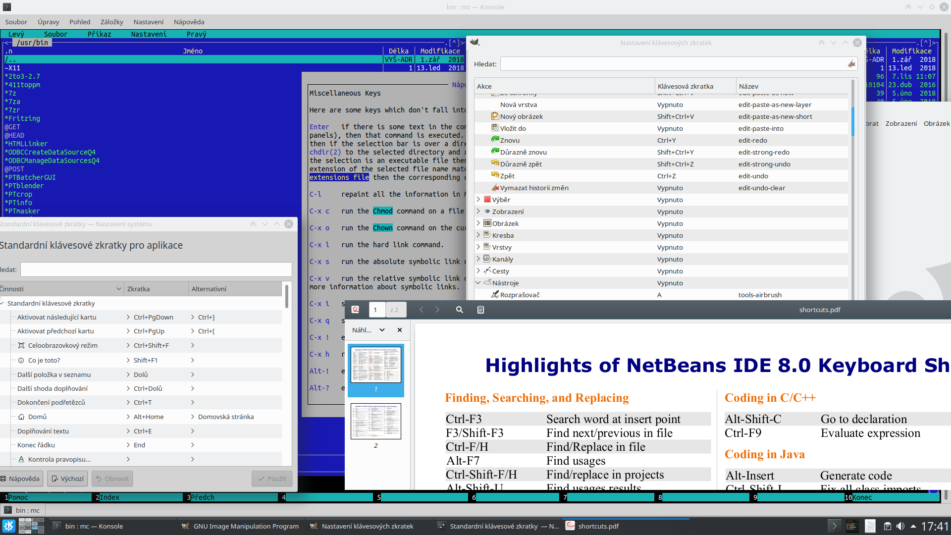Screen dimensions: 951x535
Task: Open mc Levý panel menu
Action: tap(16, 34)
